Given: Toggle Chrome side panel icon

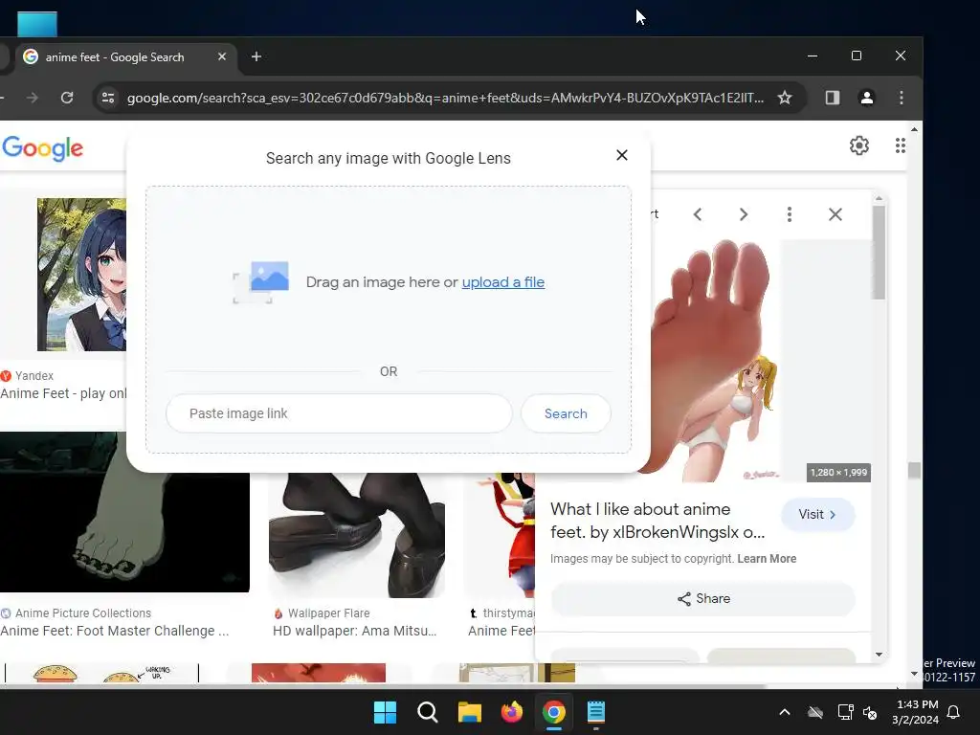Looking at the screenshot, I should [x=832, y=98].
